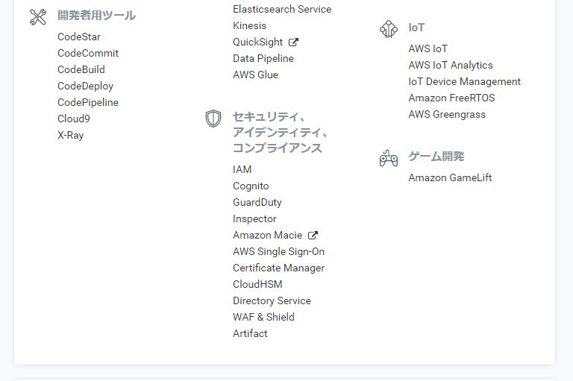Click the QuickSight external link icon
This screenshot has width=573, height=381.
point(293,42)
